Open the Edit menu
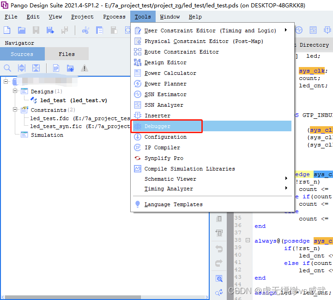 pos(33,17)
